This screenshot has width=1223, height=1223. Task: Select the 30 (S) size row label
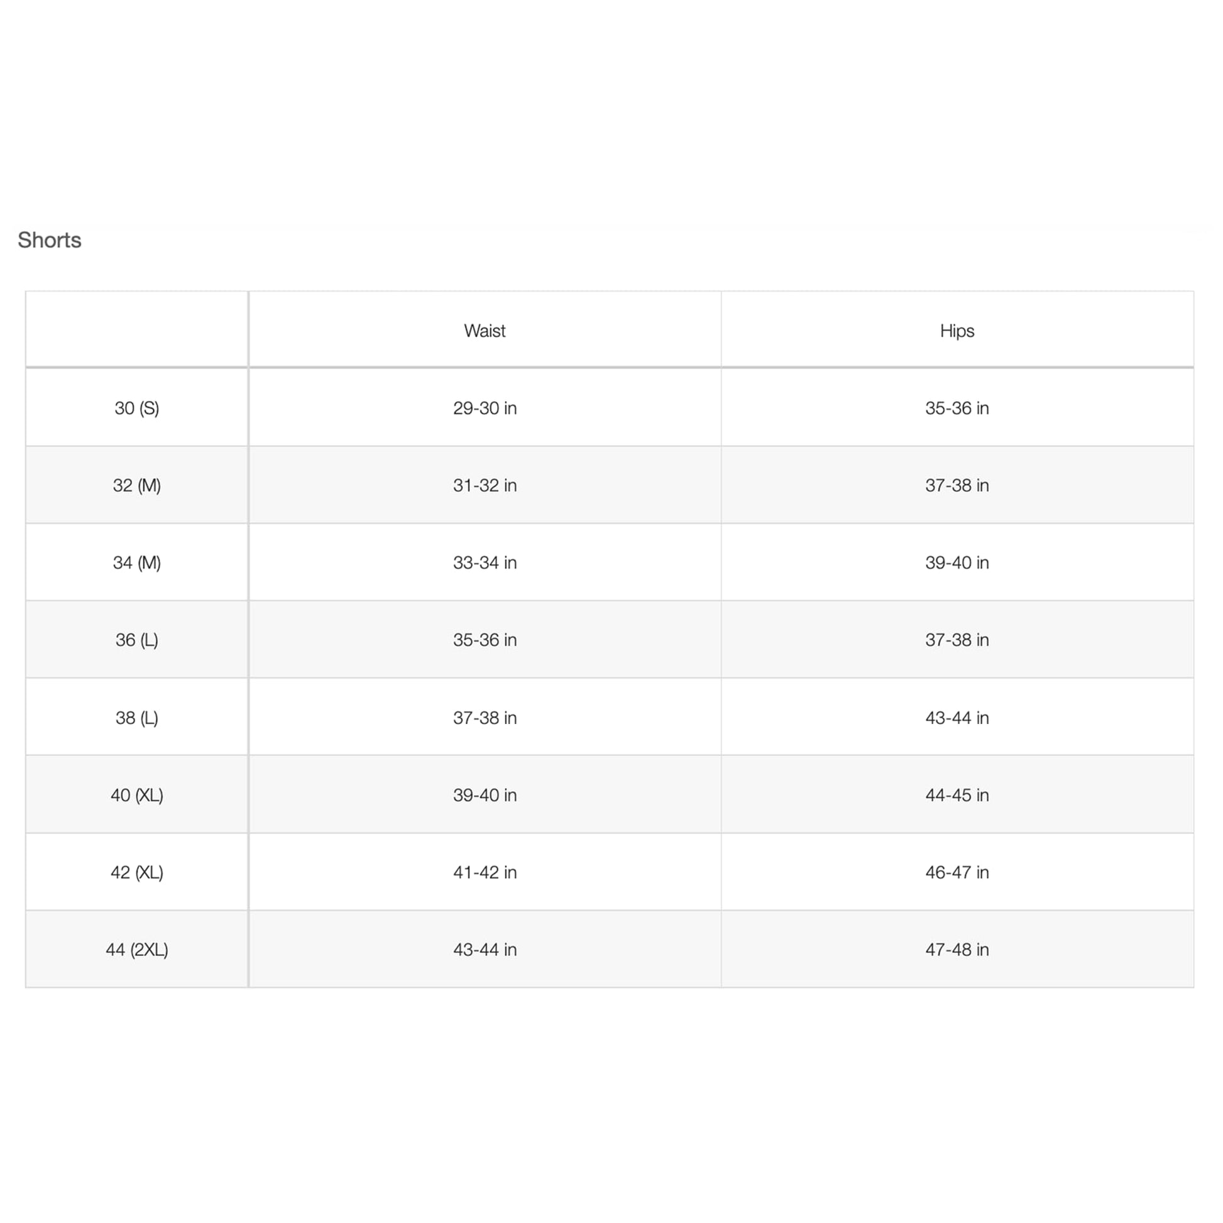[137, 408]
